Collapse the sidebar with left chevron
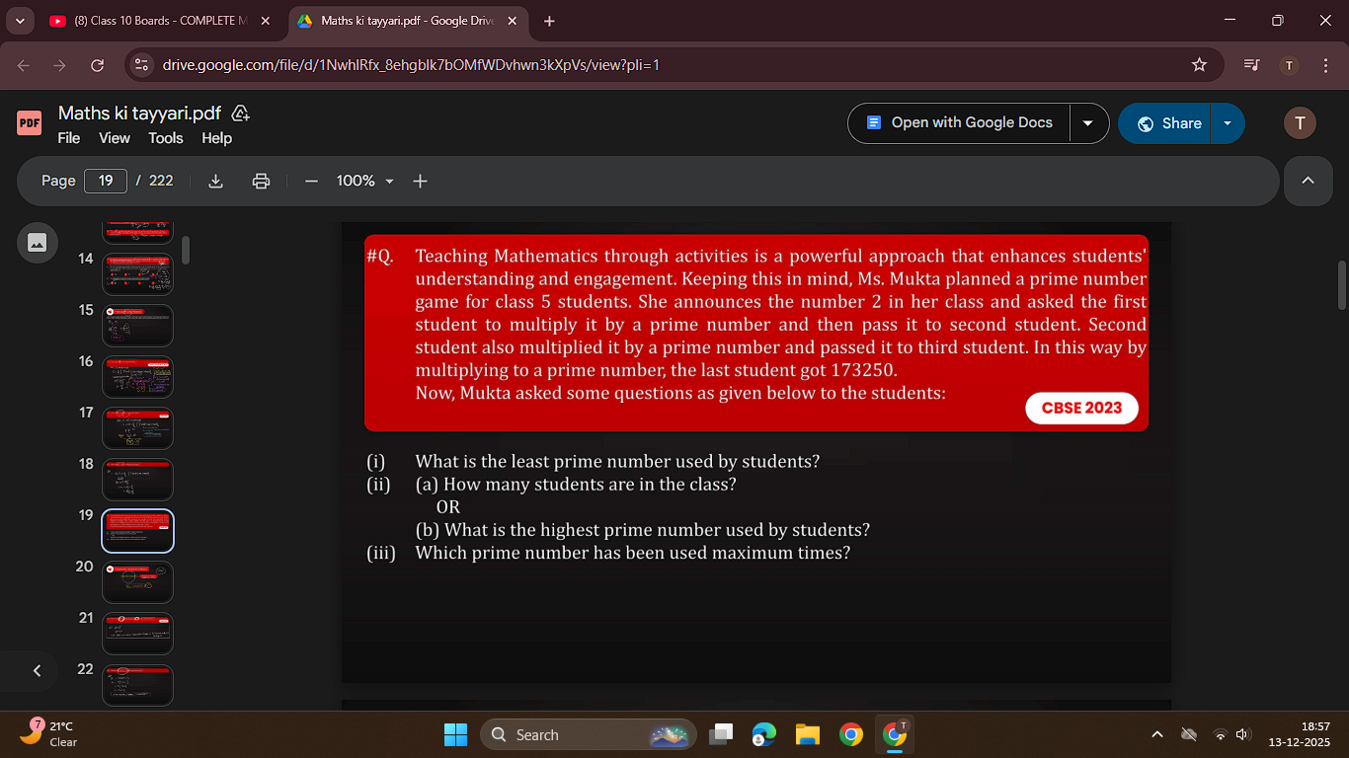Viewport: 1349px width, 758px height. [37, 670]
